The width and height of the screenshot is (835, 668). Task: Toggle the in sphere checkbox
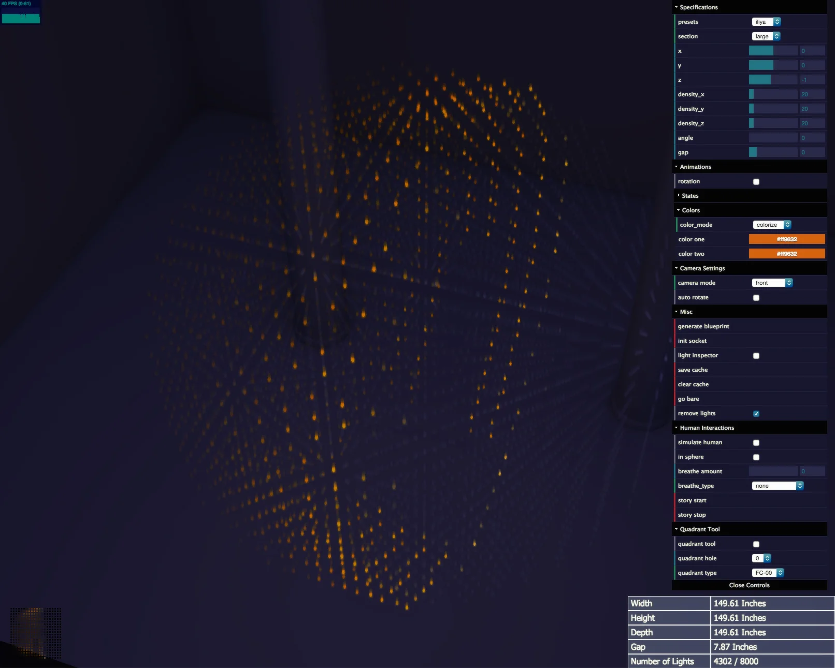coord(756,457)
